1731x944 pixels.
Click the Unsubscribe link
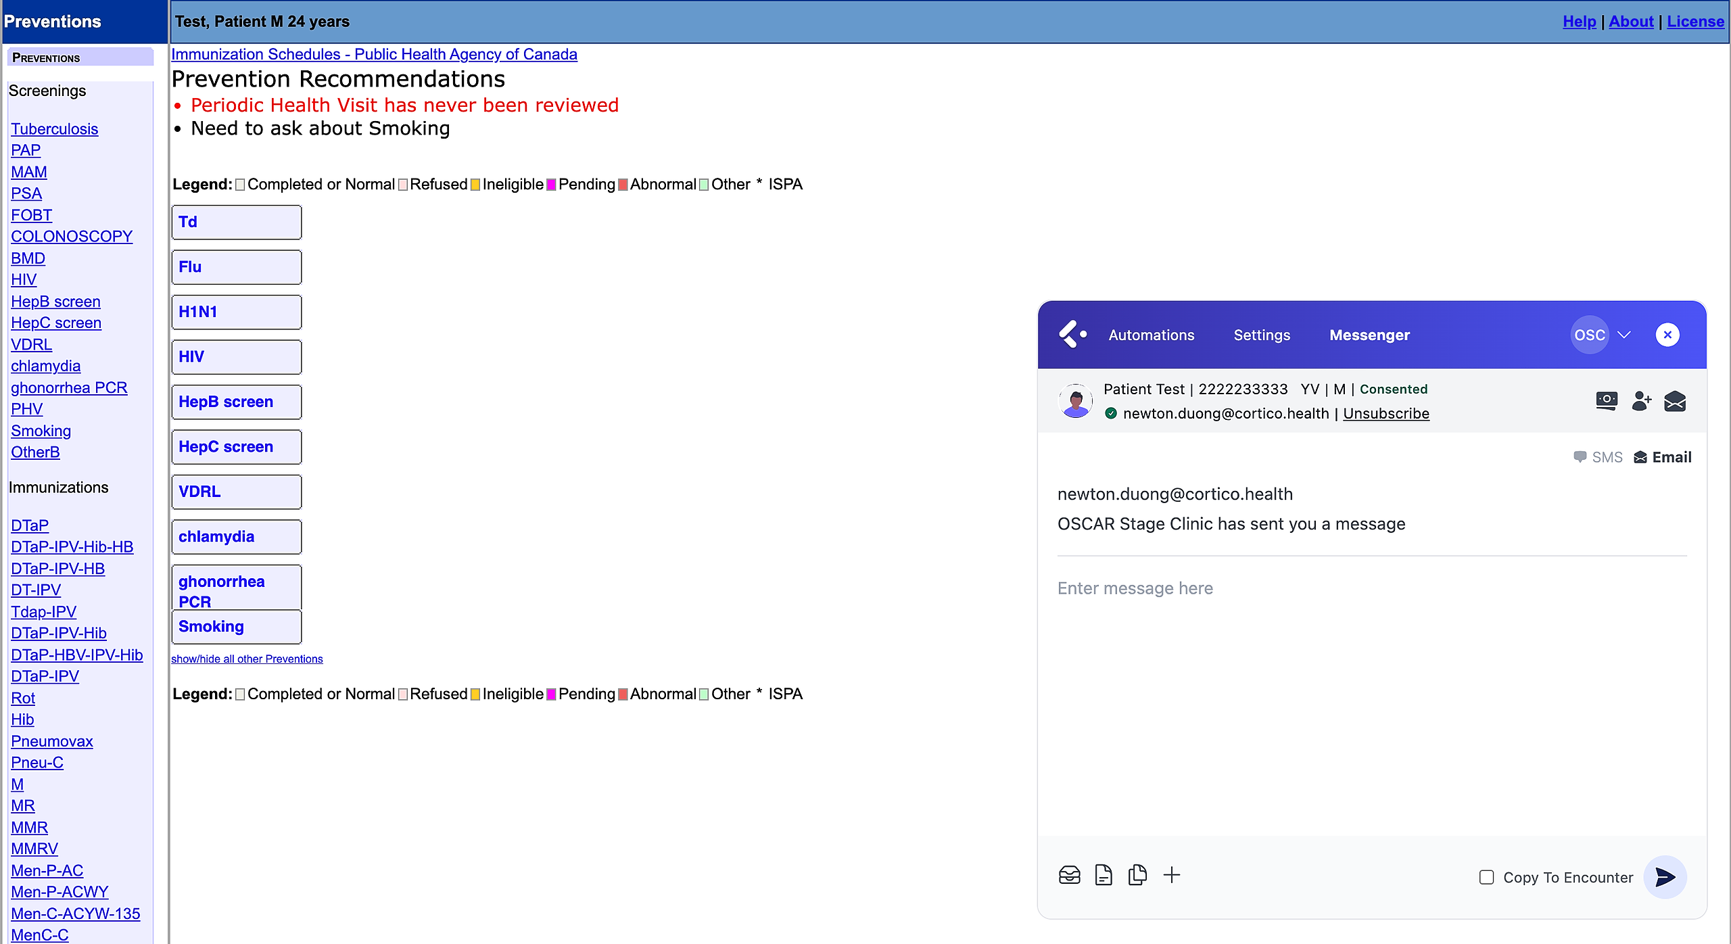1385,413
